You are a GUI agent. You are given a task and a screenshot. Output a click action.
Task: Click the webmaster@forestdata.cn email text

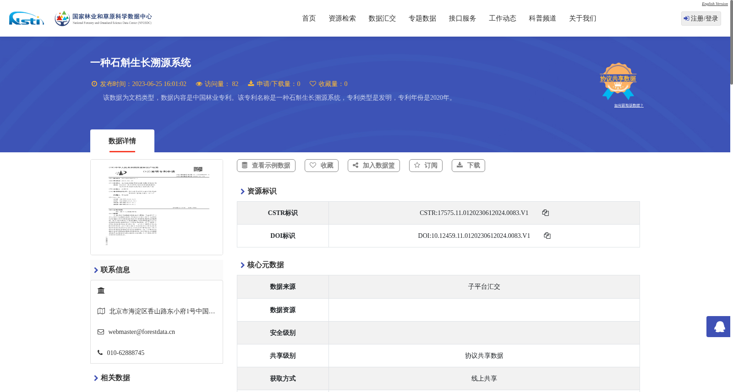coord(142,332)
